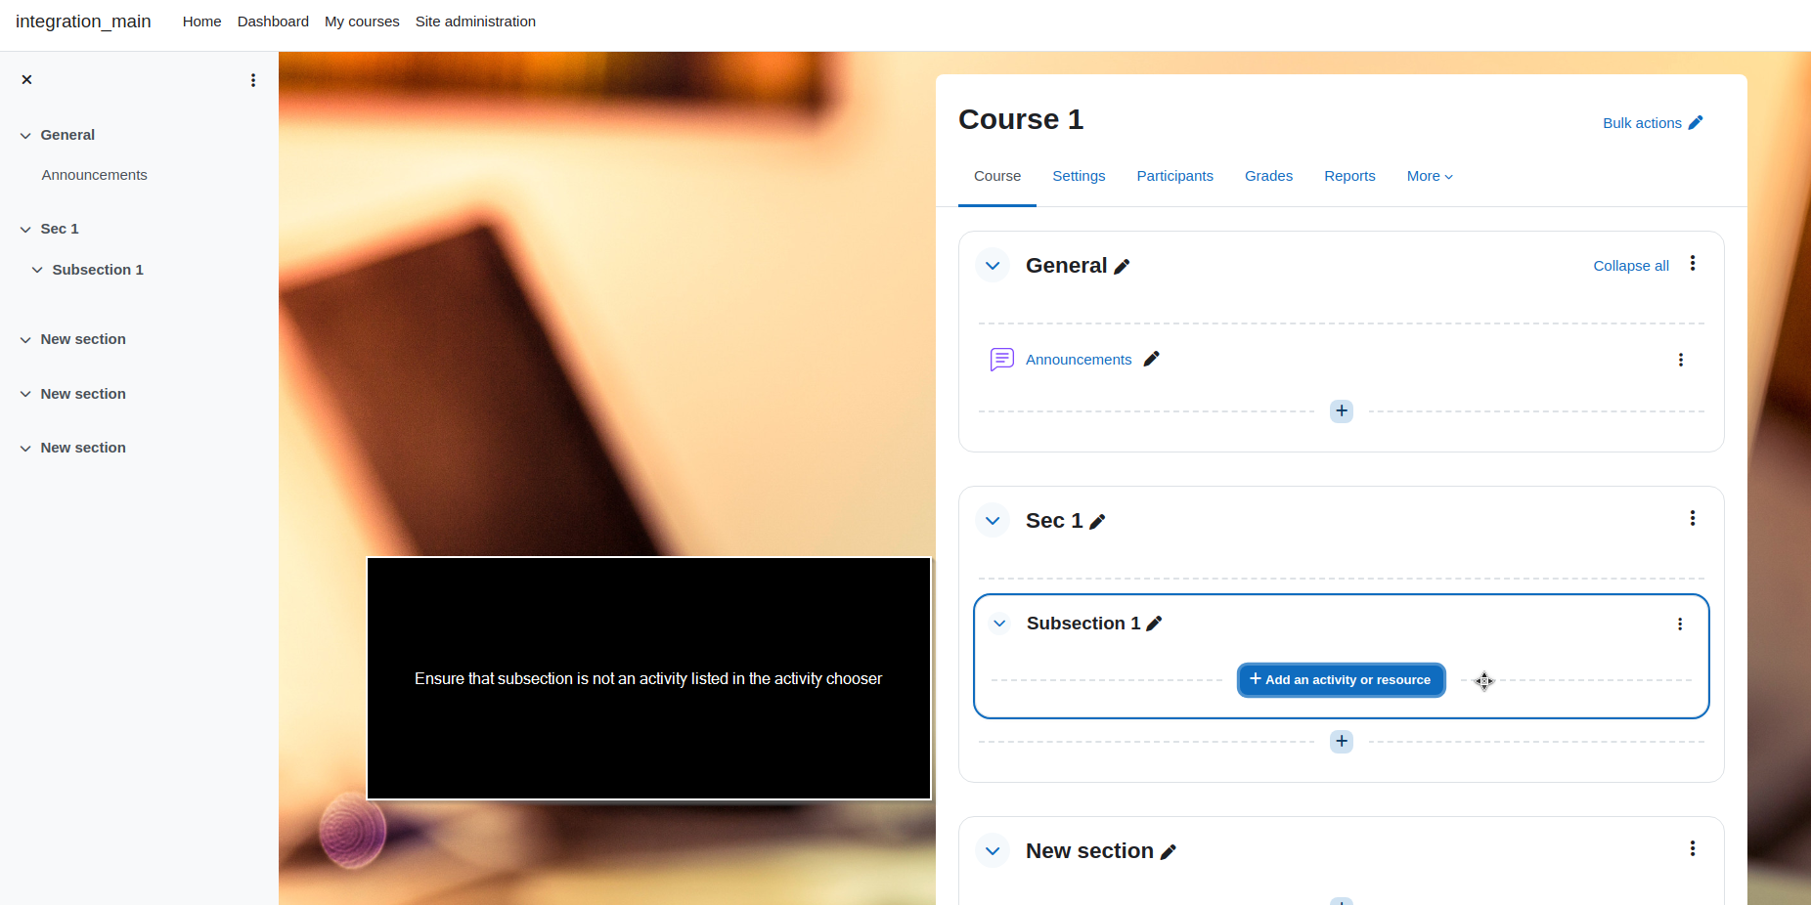This screenshot has width=1811, height=905.
Task: Open Sec 1 section actions menu
Action: coord(1693,519)
